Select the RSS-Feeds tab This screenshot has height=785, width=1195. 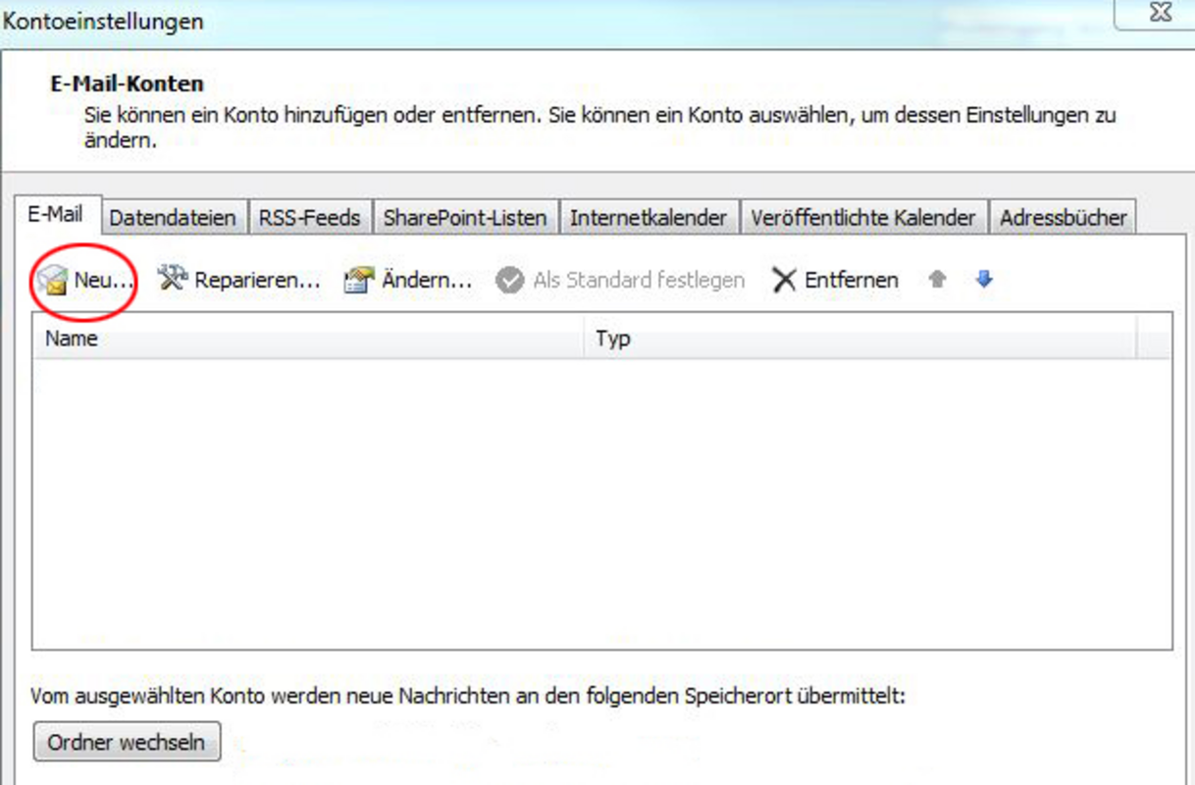tap(309, 218)
